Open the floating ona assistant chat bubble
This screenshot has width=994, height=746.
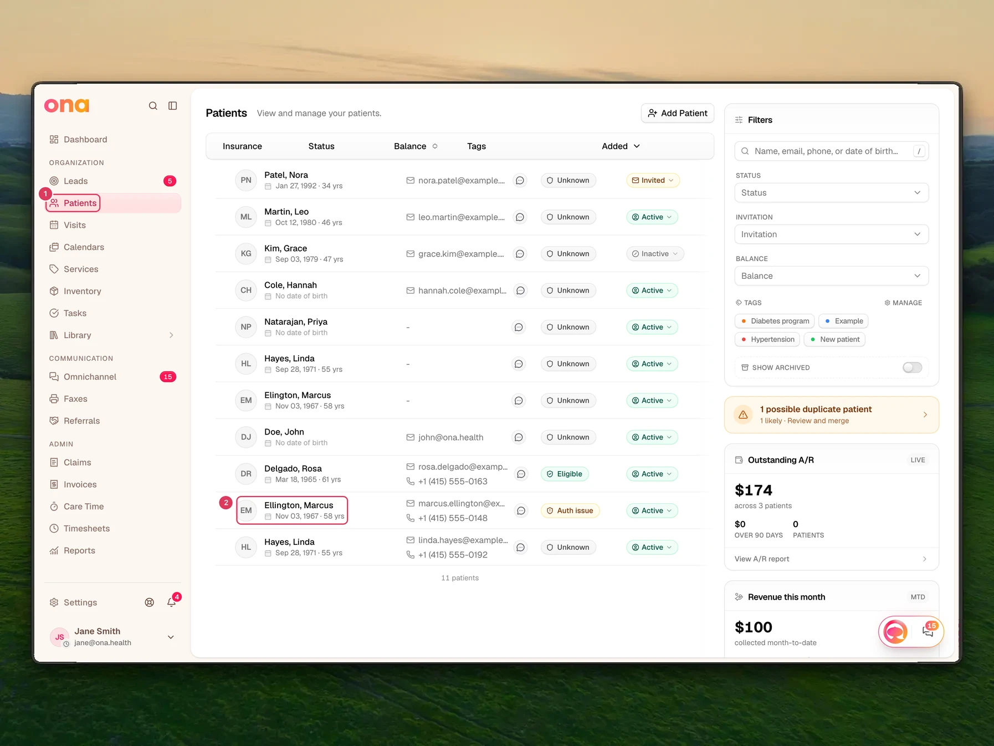(x=895, y=632)
